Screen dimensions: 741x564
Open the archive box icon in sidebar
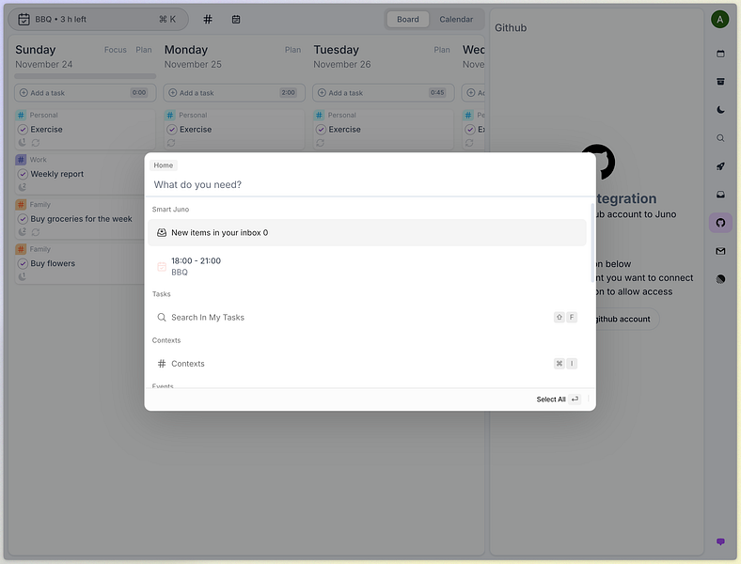click(720, 82)
